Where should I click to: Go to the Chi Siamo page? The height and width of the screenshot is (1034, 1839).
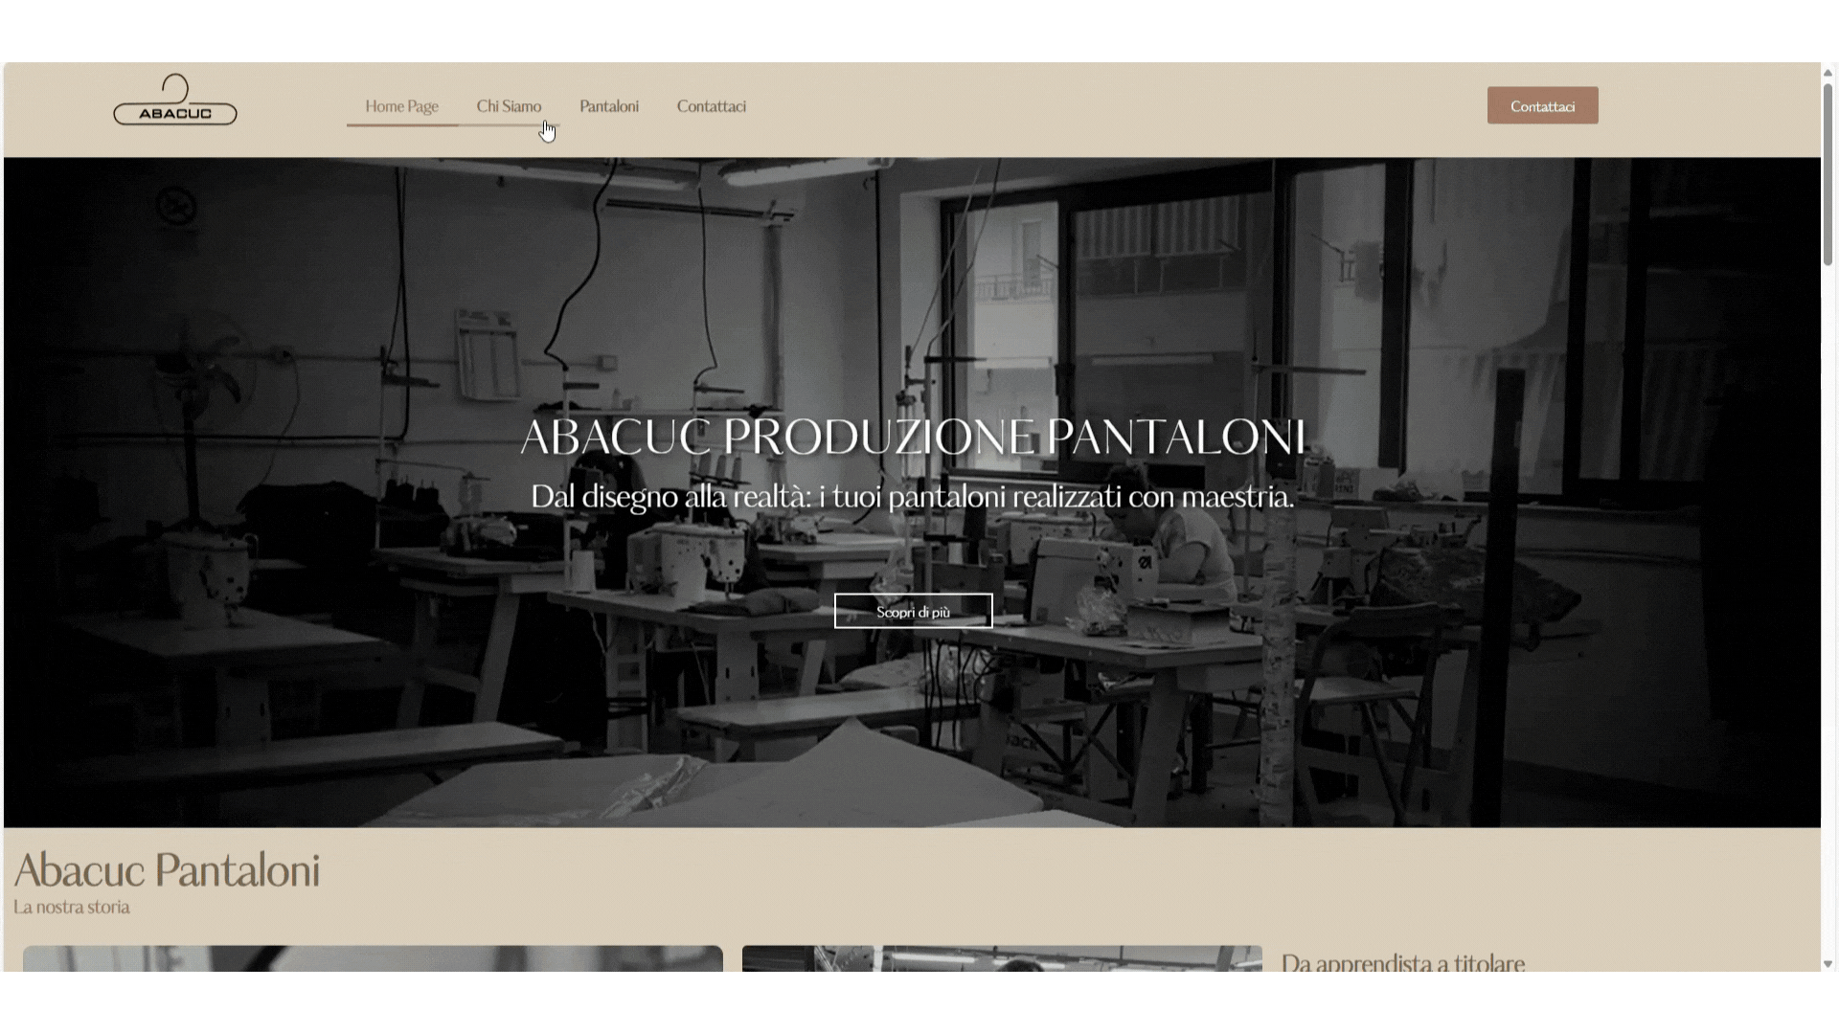coord(509,106)
